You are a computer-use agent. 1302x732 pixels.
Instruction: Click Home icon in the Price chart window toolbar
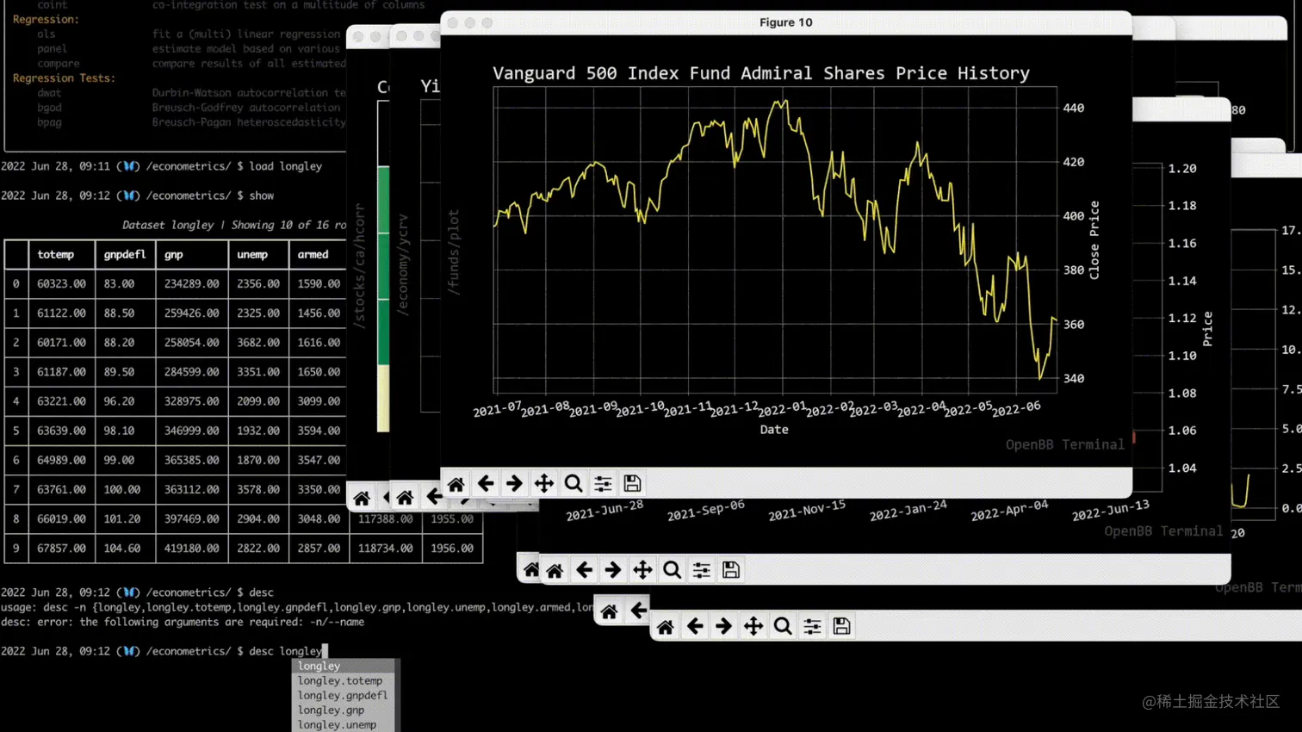[x=555, y=570]
